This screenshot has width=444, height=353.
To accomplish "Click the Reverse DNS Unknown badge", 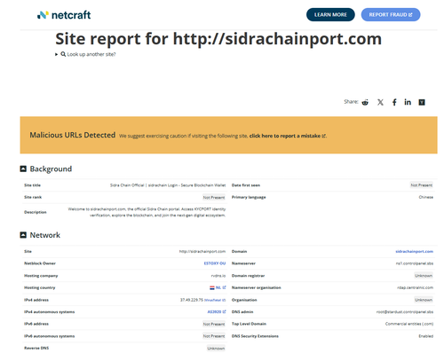I will pos(216,349).
